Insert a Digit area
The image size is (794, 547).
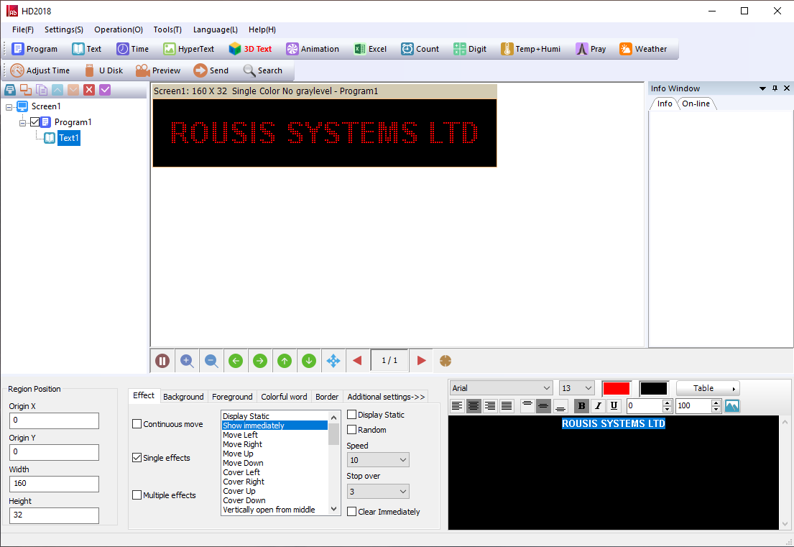pyautogui.click(x=470, y=49)
